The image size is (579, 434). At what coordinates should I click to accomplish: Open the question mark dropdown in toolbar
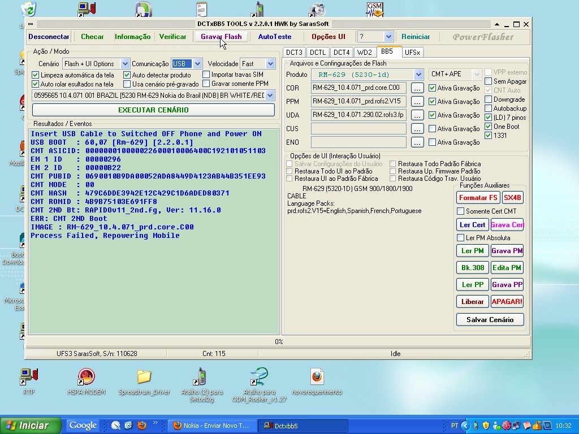click(x=388, y=37)
